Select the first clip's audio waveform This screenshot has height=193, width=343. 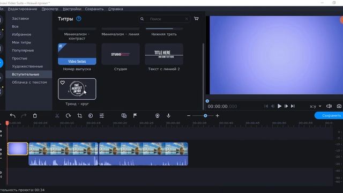pos(63,161)
